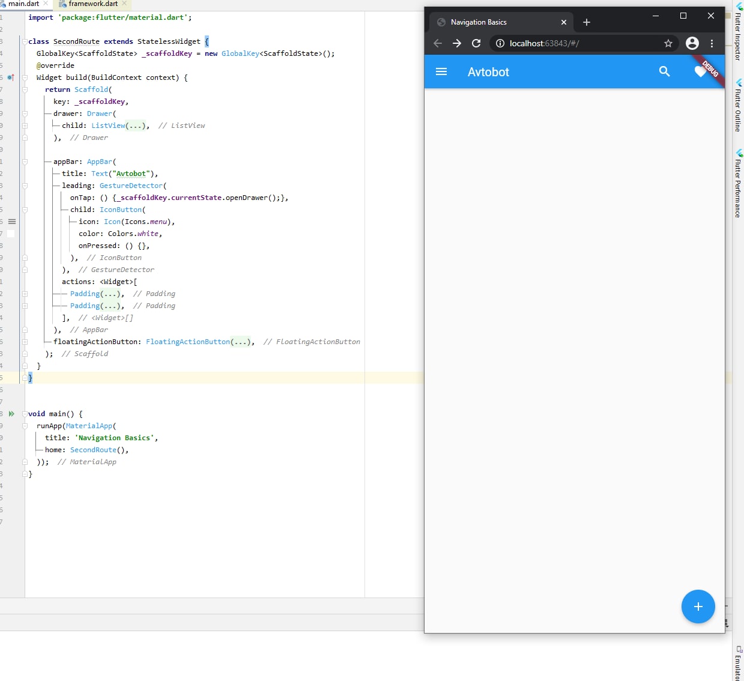Click the 'Navigation Basics' string in code
This screenshot has height=681, width=744.
point(114,438)
